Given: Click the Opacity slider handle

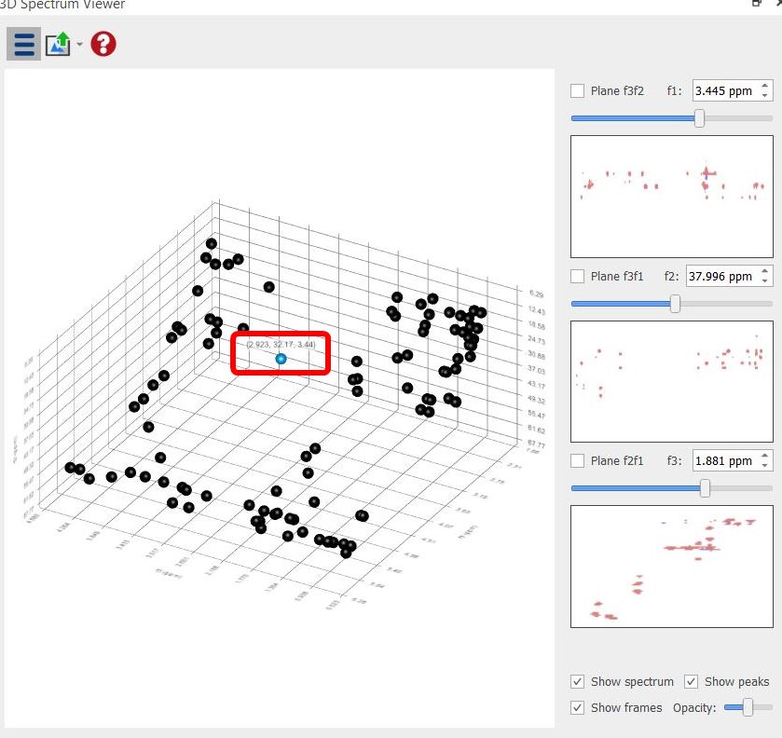Looking at the screenshot, I should (748, 708).
